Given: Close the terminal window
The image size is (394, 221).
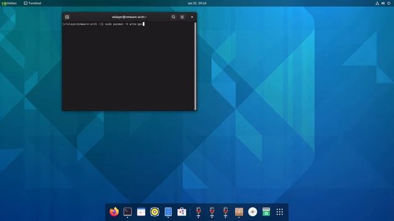Looking at the screenshot, I should click(x=192, y=17).
